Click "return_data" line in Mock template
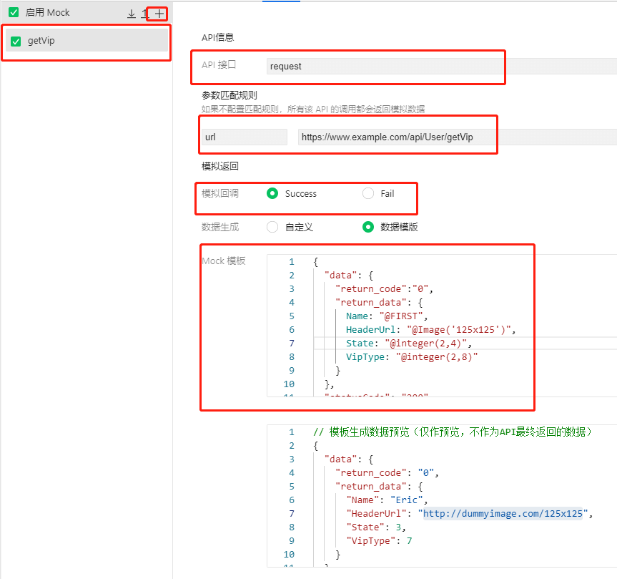The width and height of the screenshot is (617, 579). coord(378,303)
